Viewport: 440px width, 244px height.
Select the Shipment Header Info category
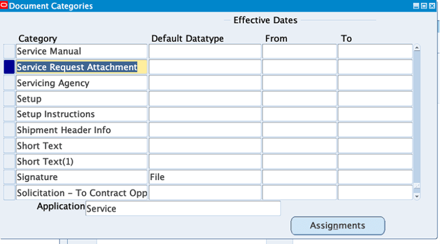[x=81, y=130]
